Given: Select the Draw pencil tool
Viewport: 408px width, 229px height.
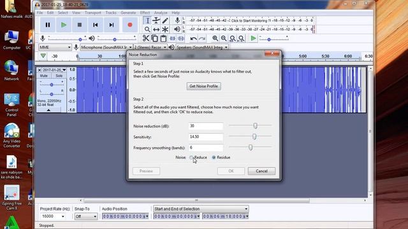Looking at the screenshot, I should (165, 20).
